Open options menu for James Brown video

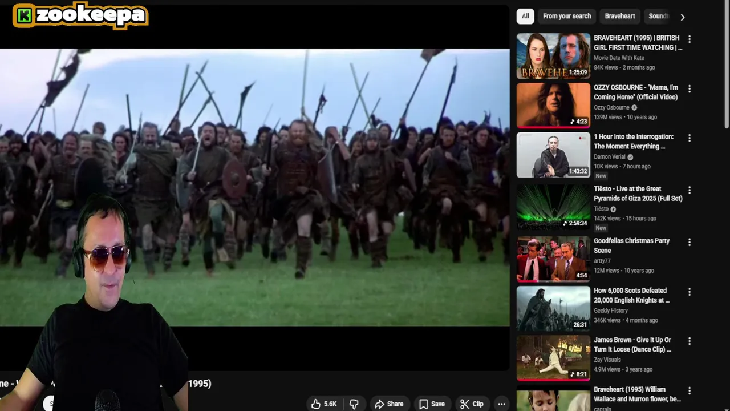[690, 341]
